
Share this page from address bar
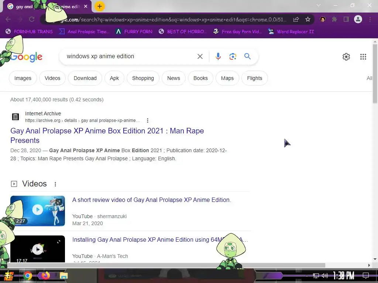[296, 20]
